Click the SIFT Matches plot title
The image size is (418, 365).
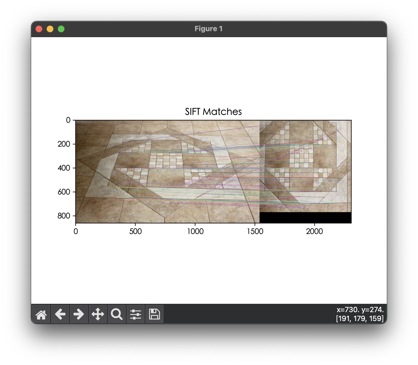(213, 112)
